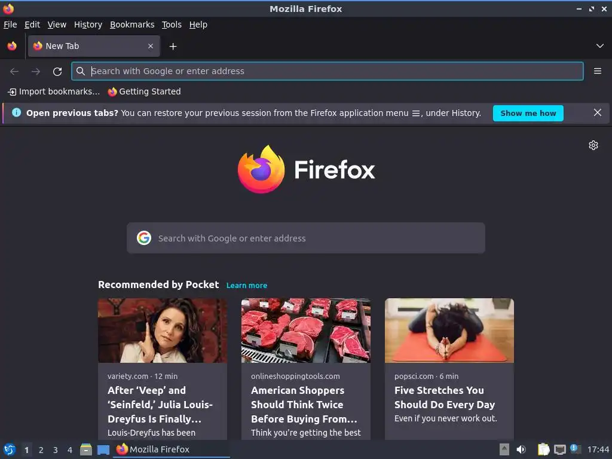
Task: Click the network tray icon
Action: pos(559,449)
